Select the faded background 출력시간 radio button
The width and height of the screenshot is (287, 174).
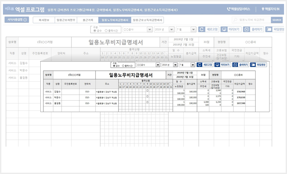[106, 31]
